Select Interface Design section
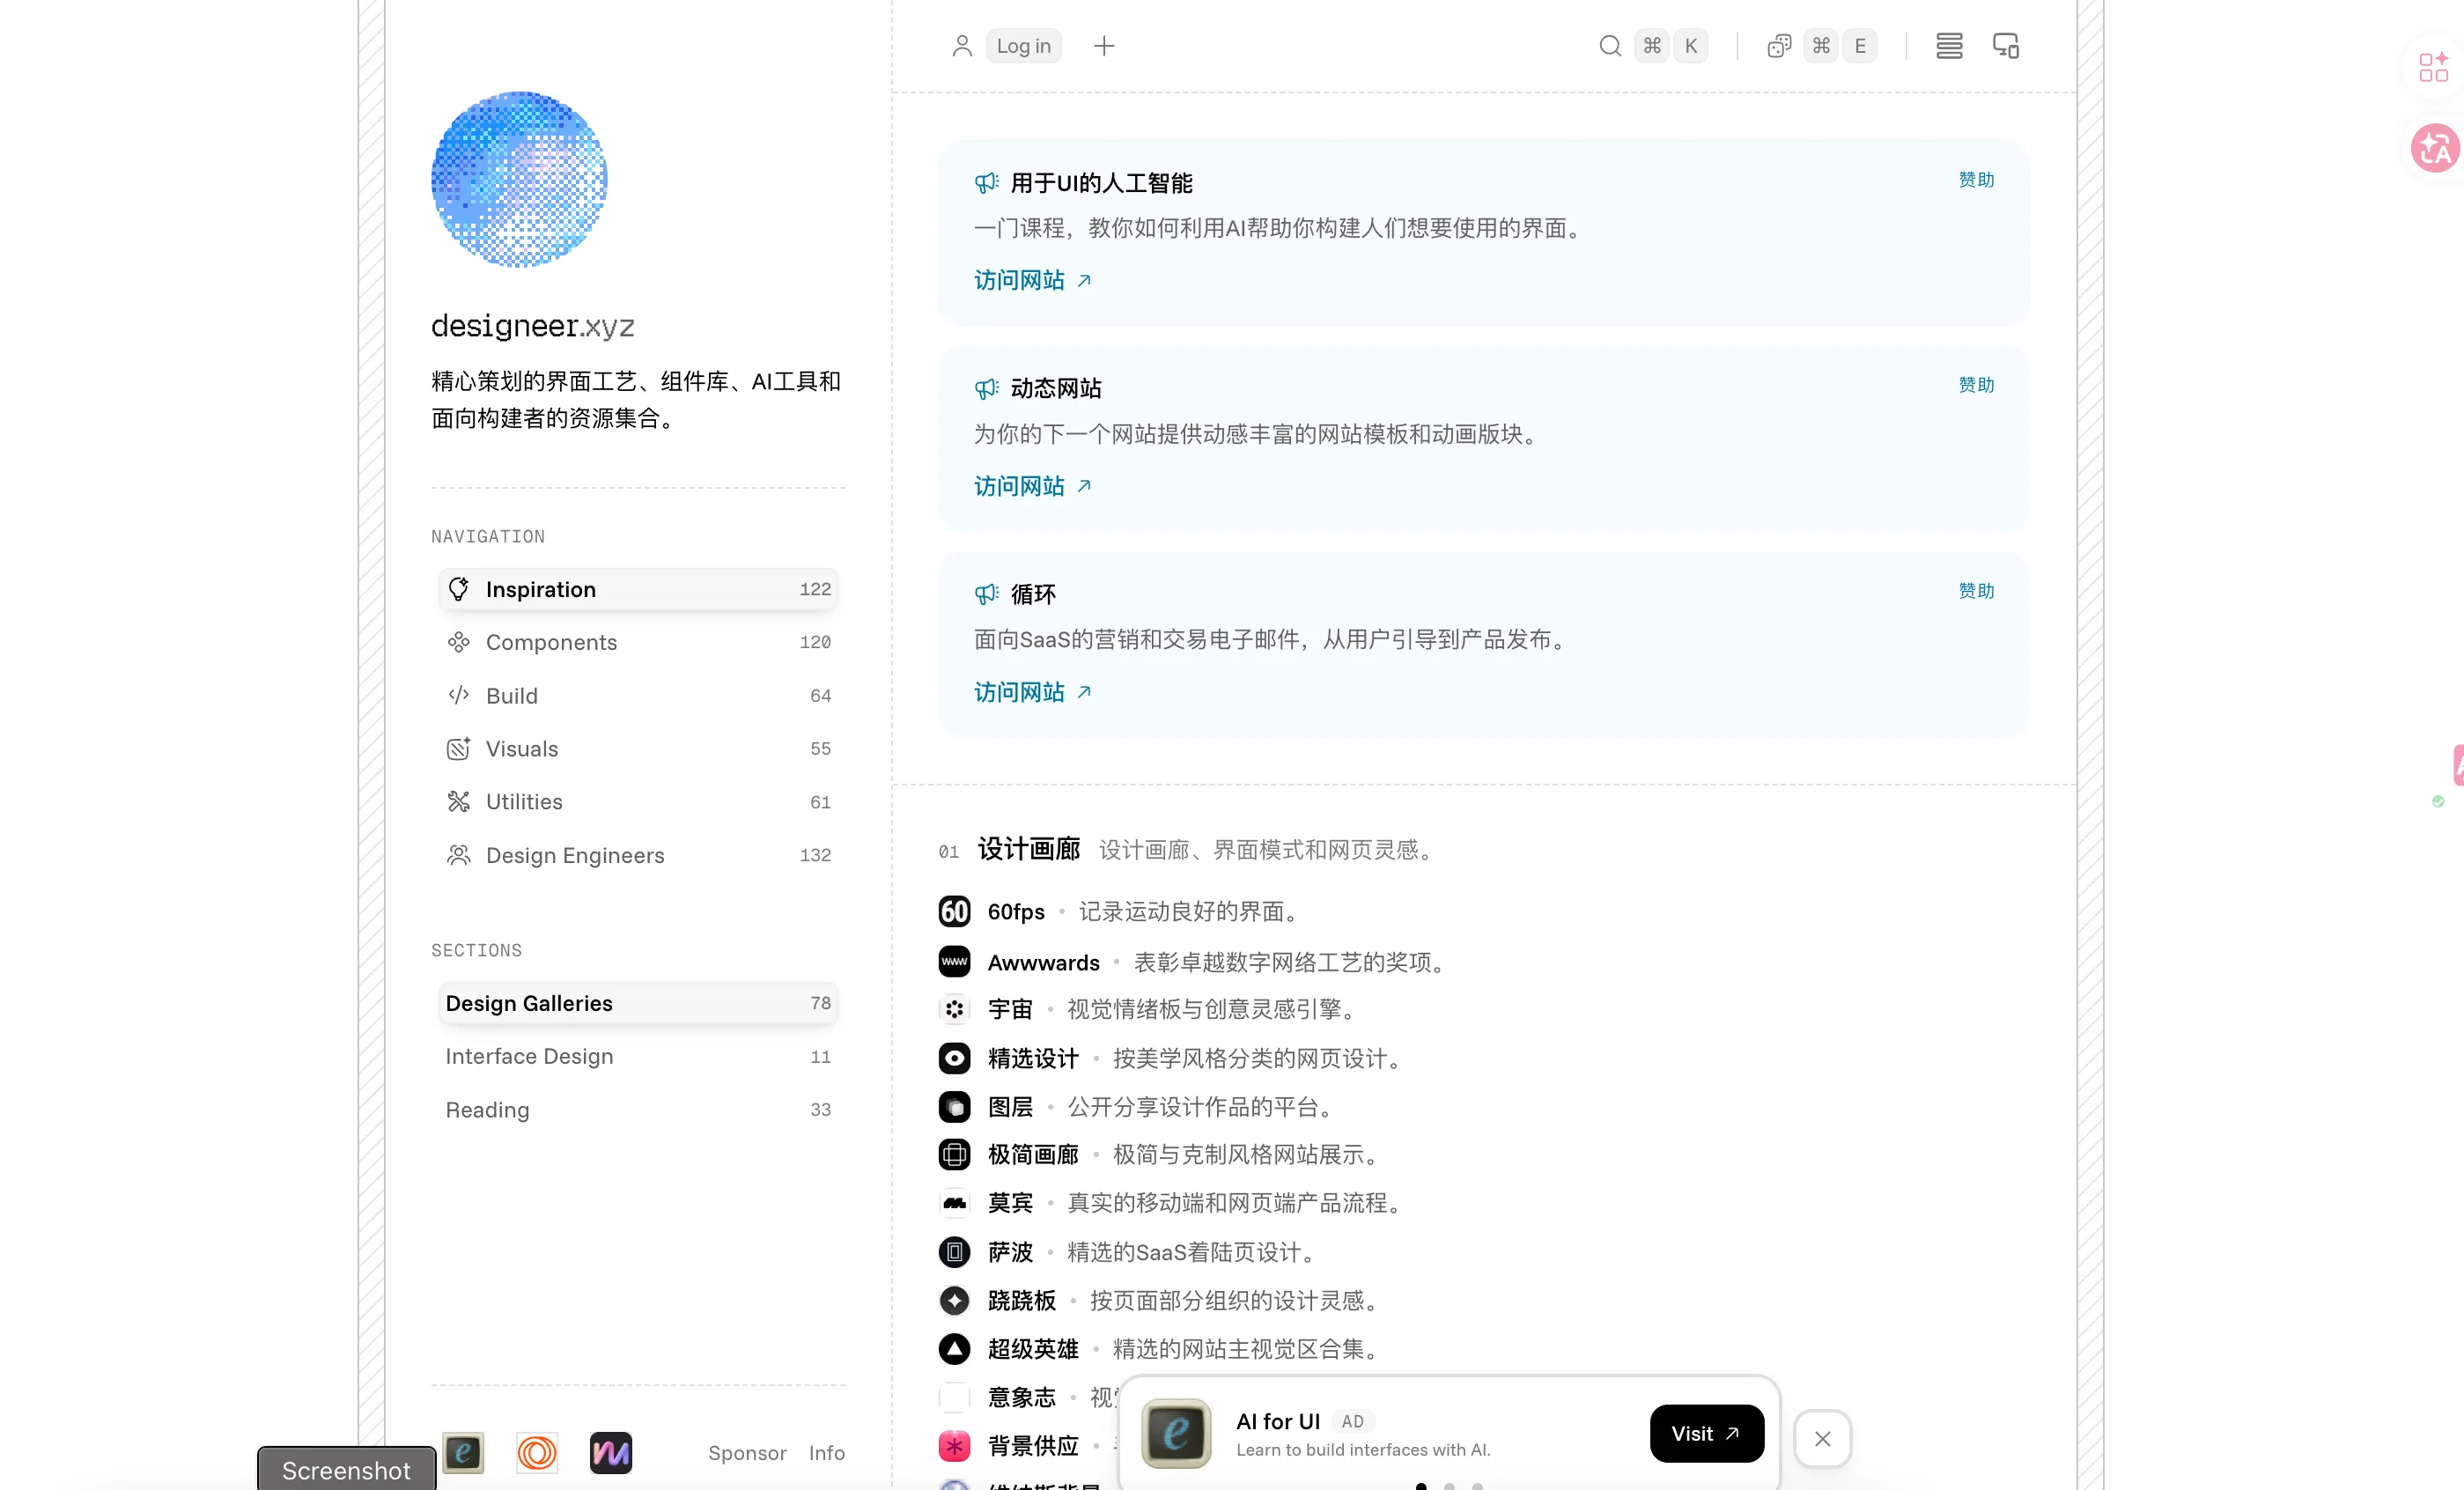The image size is (2464, 1490). [x=638, y=1056]
